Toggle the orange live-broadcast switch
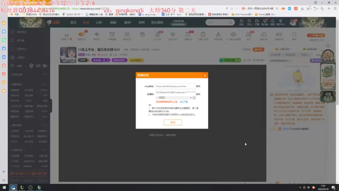Image resolution: width=339 pixels, height=191 pixels. [x=81, y=34]
